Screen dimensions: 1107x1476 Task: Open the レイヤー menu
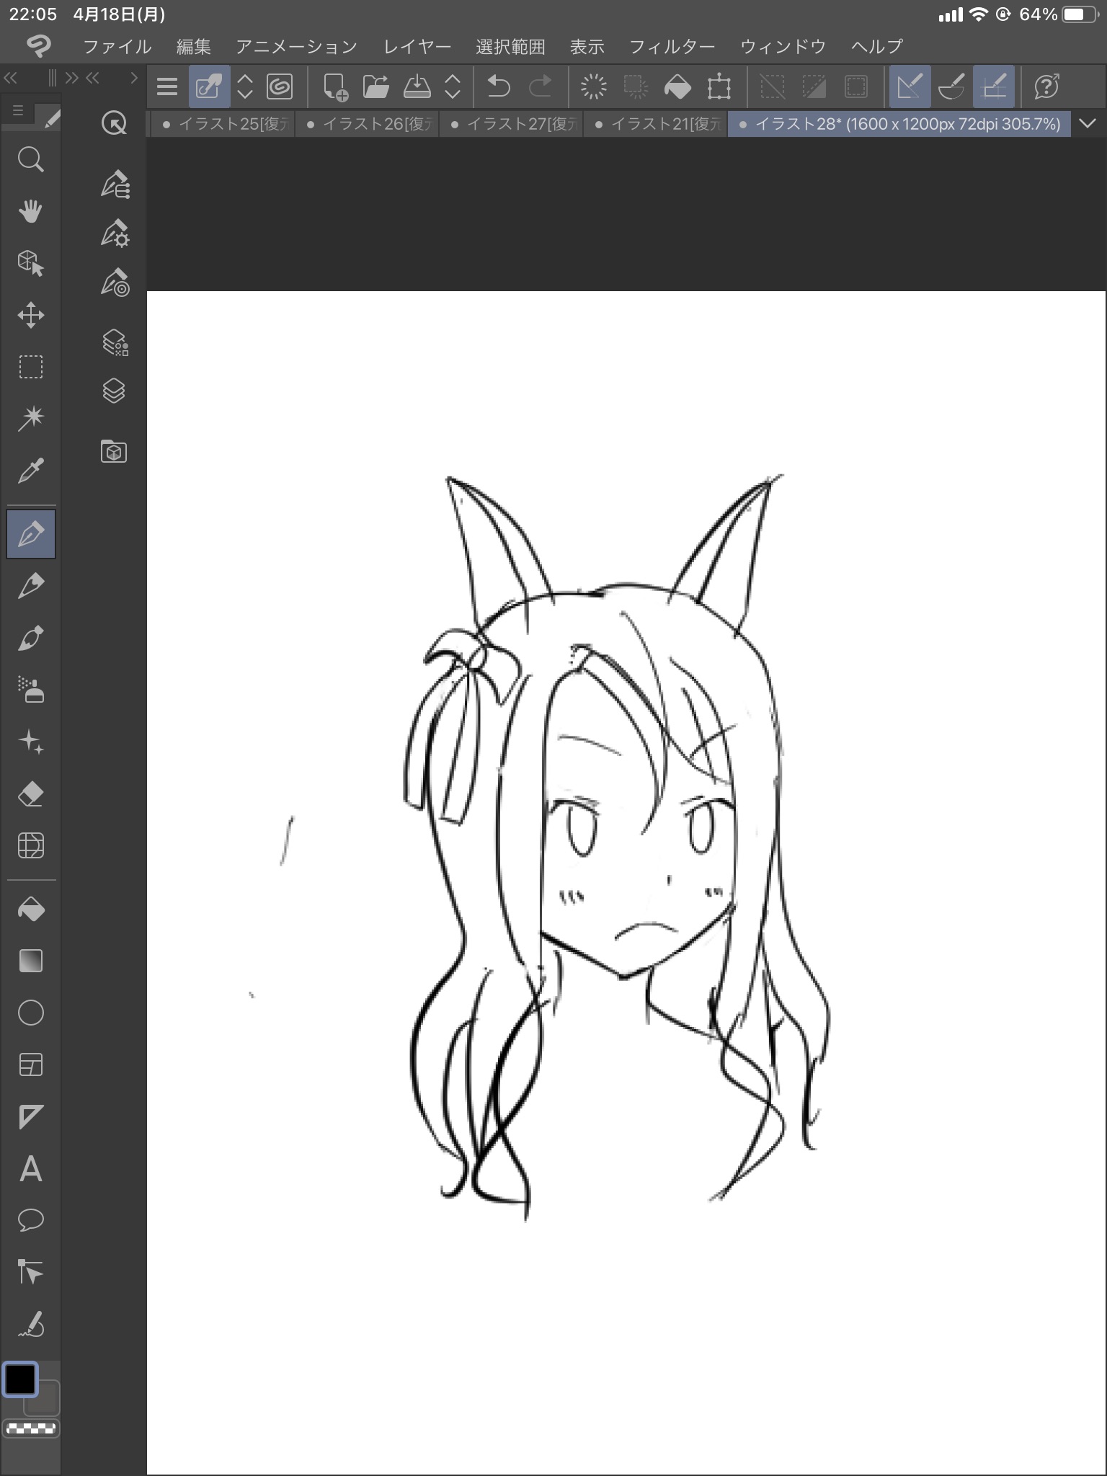point(417,47)
